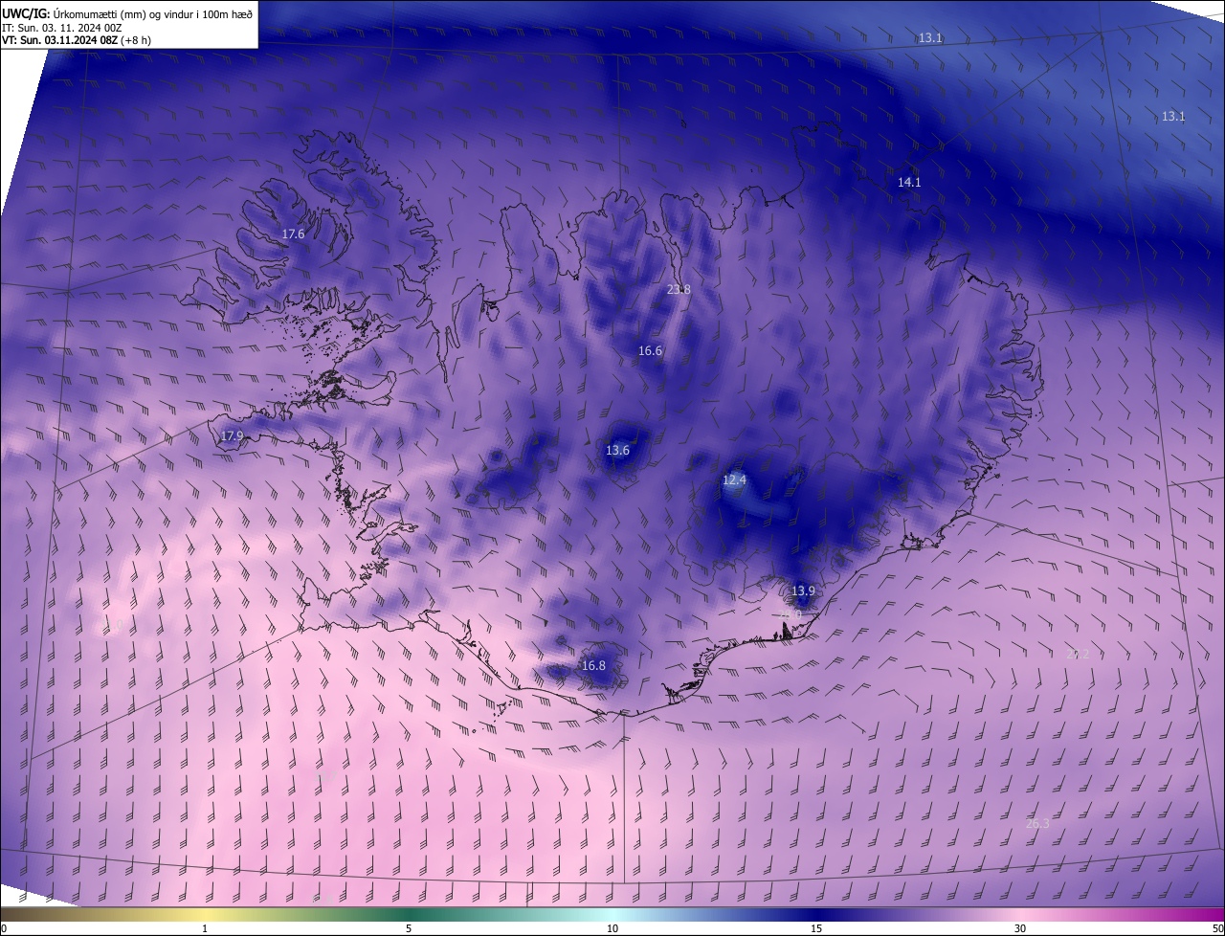Click the 13.9 value near the southeast coast
Image resolution: width=1225 pixels, height=936 pixels.
point(803,591)
